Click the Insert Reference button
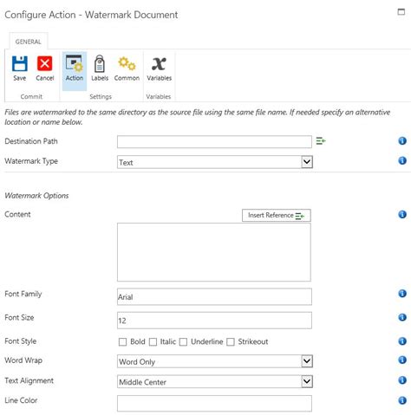Viewport: 411px width, 415px height. (277, 216)
